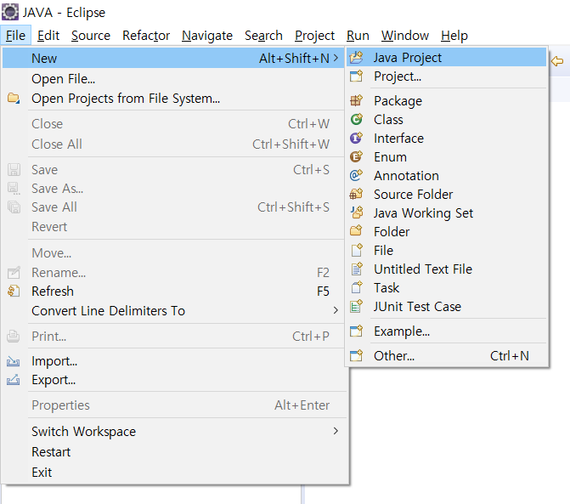The image size is (570, 504).
Task: Click the green Class icon
Action: 356,119
